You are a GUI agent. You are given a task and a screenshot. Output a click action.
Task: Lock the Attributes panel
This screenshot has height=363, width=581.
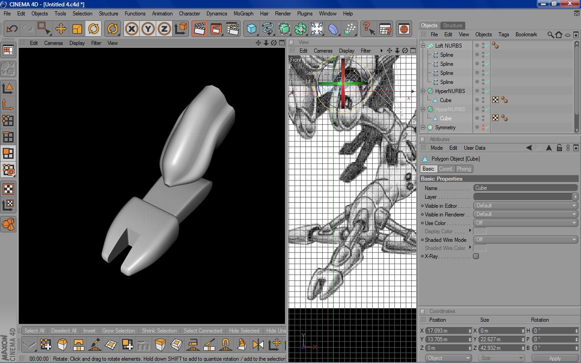559,148
